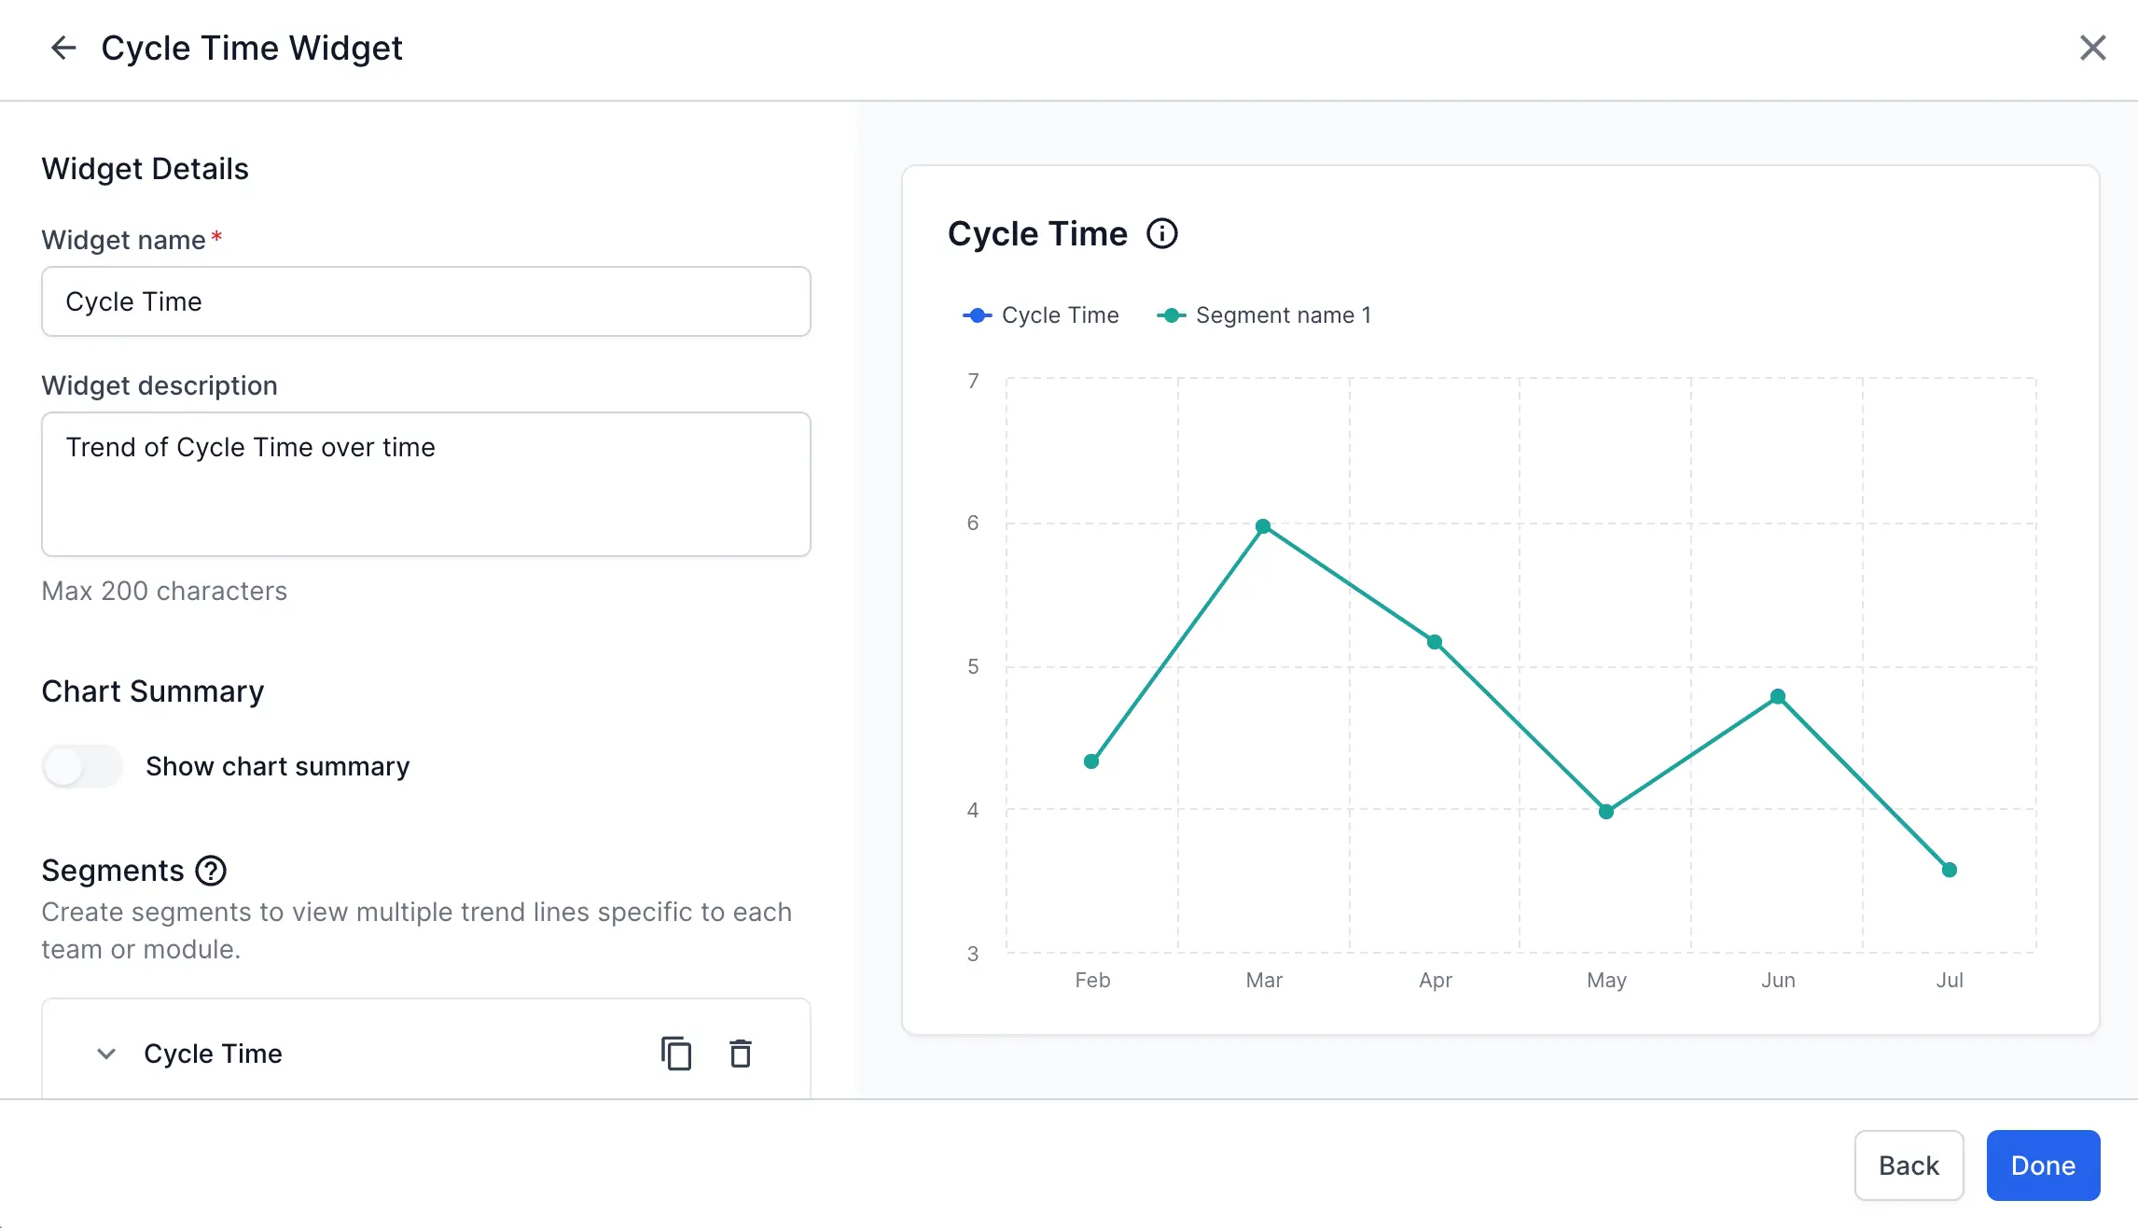Screen dimensions: 2138x1228
Task: Click the back arrow beside Cycle Time Widget
Action: [62, 48]
